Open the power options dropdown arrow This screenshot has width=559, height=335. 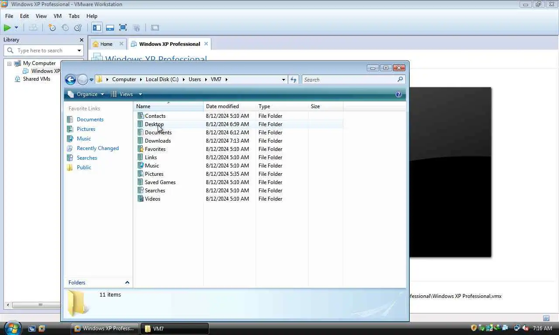point(17,27)
